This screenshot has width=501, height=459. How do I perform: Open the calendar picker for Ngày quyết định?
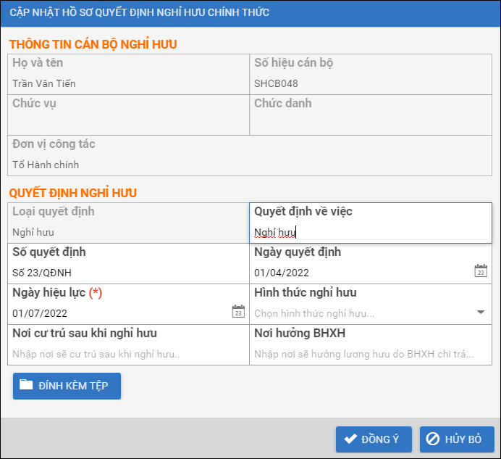click(x=481, y=271)
